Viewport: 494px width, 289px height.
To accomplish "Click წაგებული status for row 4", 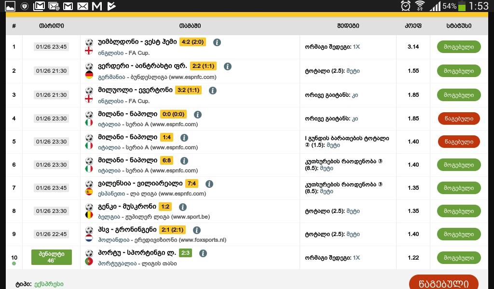I will pos(459,118).
